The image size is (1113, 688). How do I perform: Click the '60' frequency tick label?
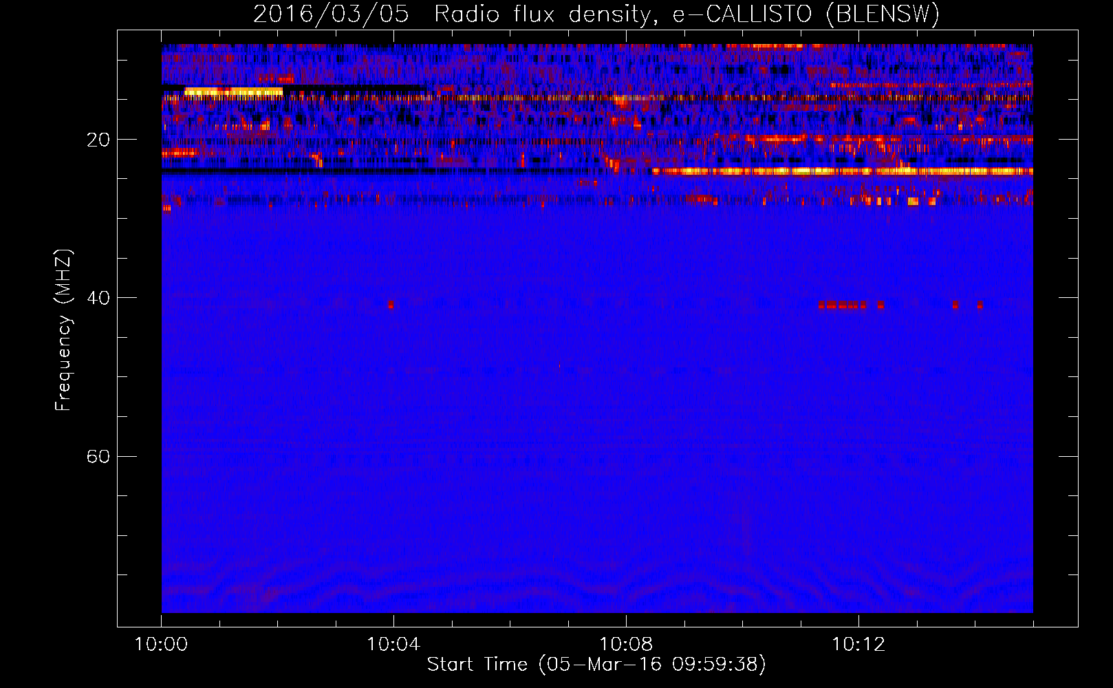point(98,456)
